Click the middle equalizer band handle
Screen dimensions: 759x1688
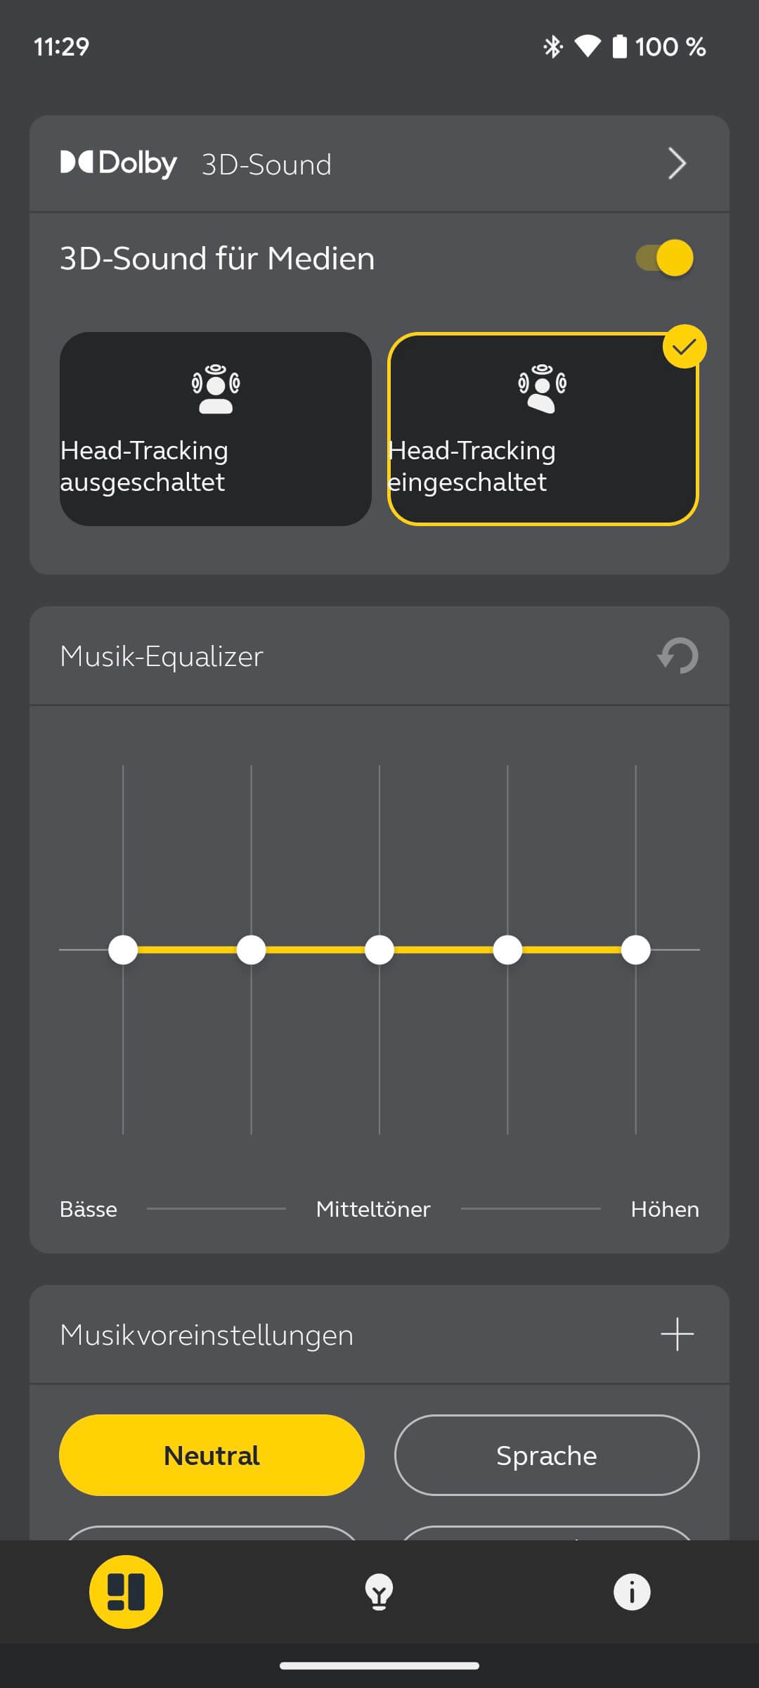379,949
